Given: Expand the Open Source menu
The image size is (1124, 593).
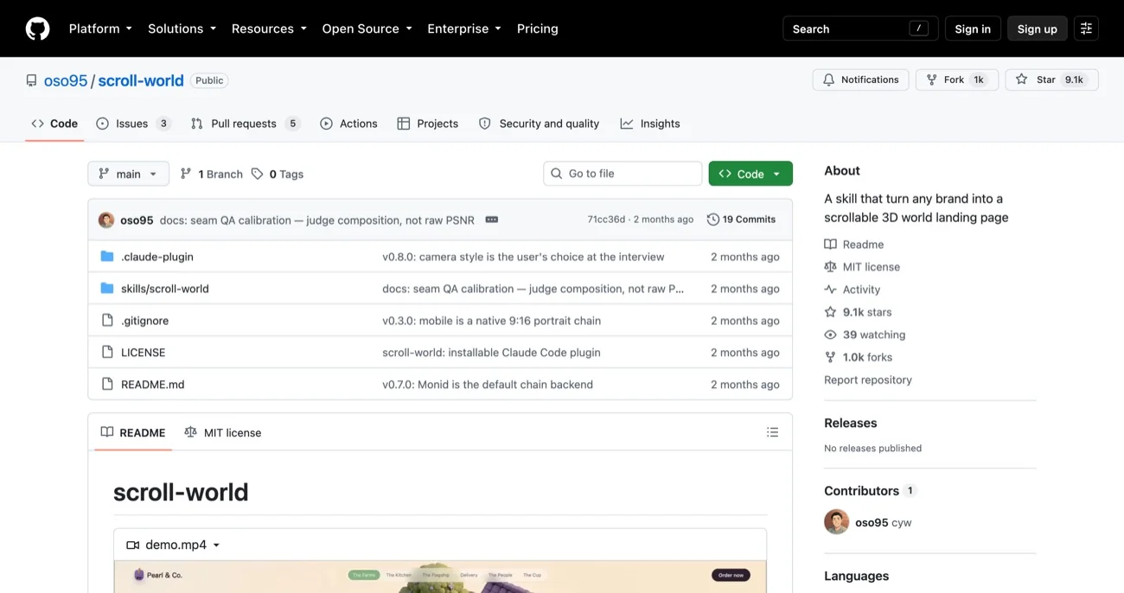Looking at the screenshot, I should pyautogui.click(x=367, y=29).
